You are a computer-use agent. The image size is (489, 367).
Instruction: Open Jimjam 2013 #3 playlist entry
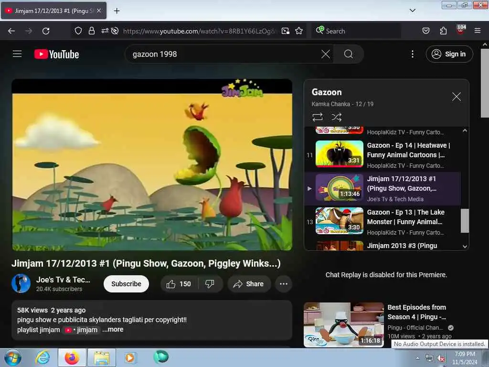coord(382,246)
